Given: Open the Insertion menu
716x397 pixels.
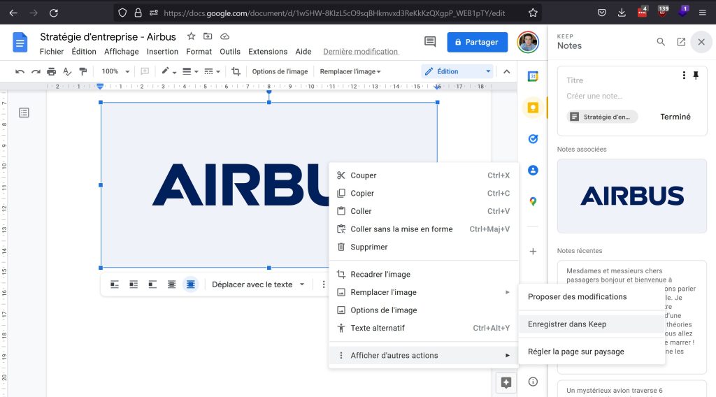Looking at the screenshot, I should point(162,52).
